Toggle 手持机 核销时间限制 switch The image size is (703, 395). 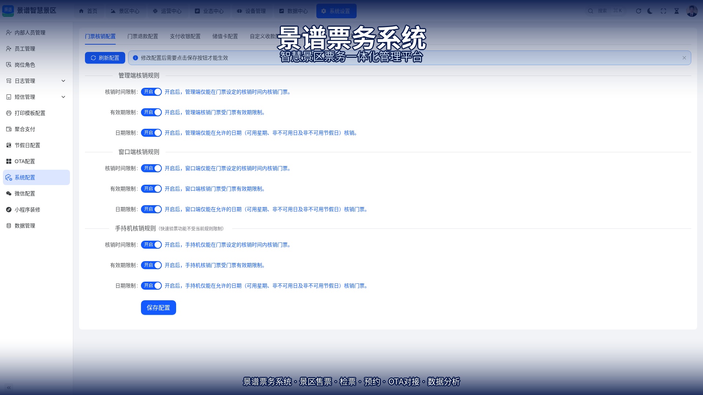click(x=151, y=245)
